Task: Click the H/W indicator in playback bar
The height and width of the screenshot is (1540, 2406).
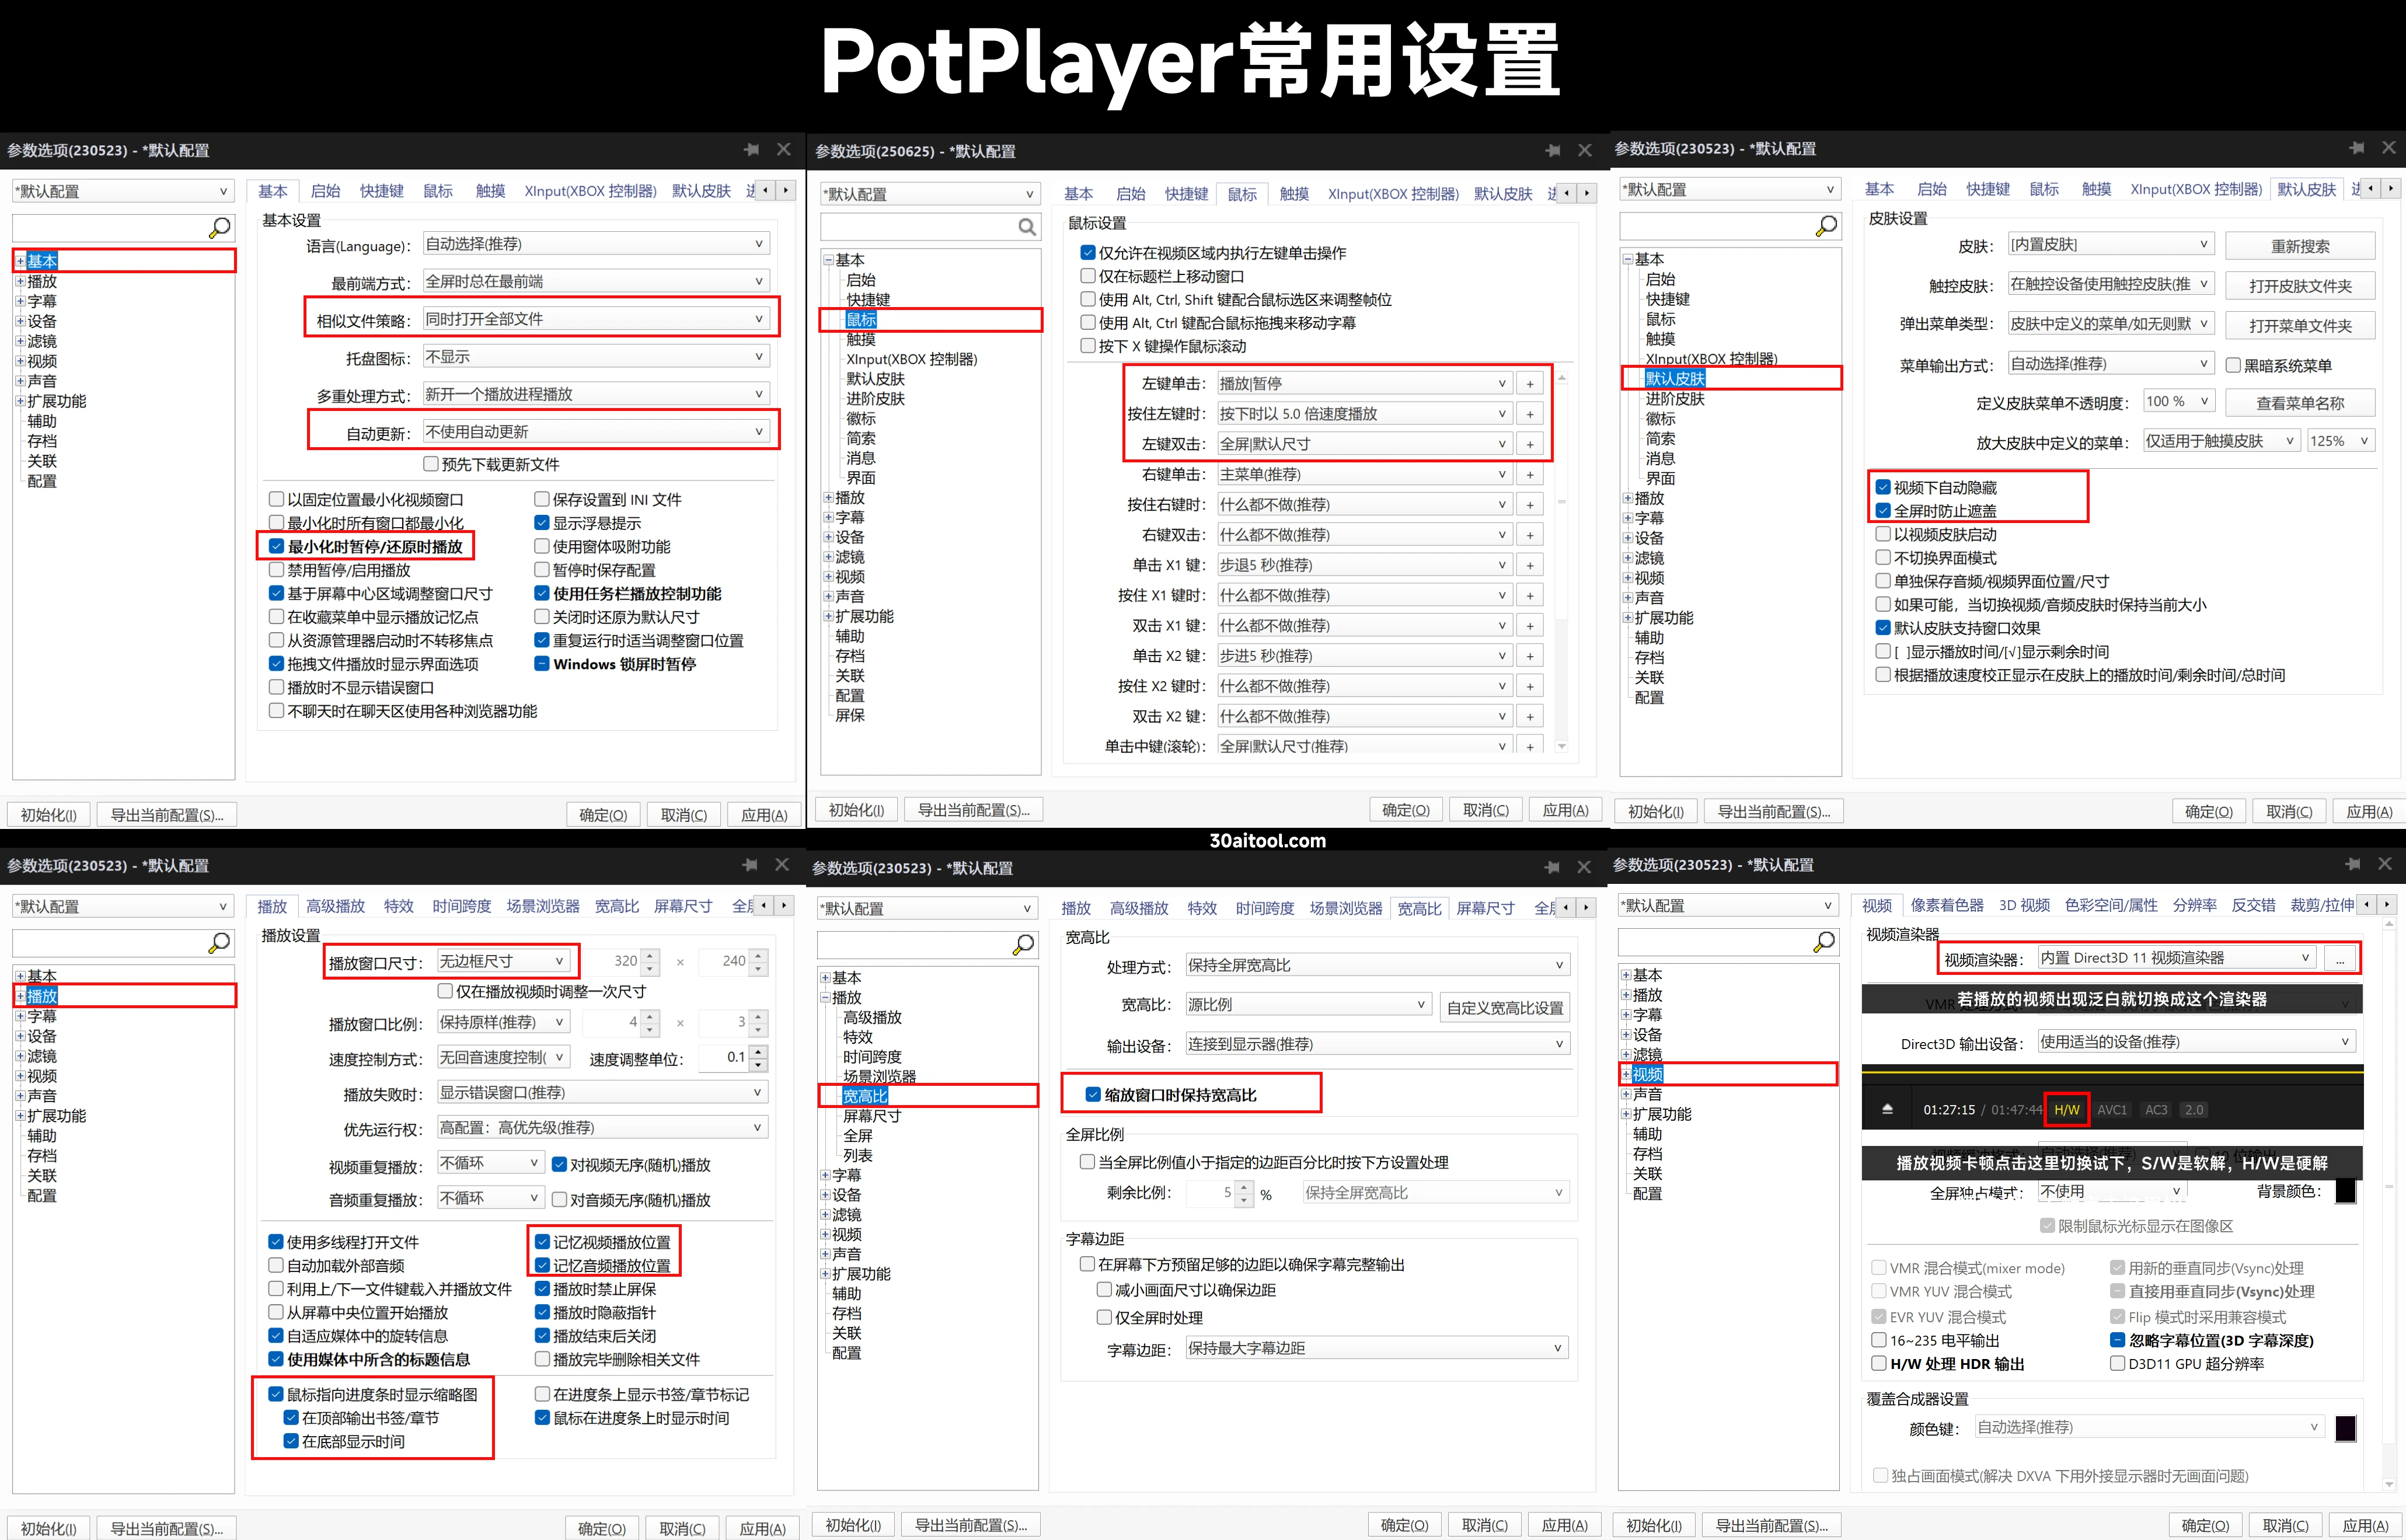Action: 2066,1110
